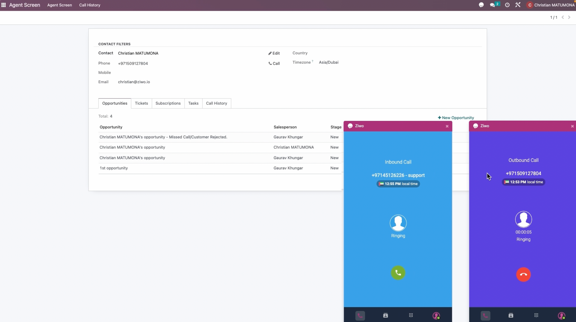
Task: Sort by Salesperson column header
Action: (x=285, y=127)
